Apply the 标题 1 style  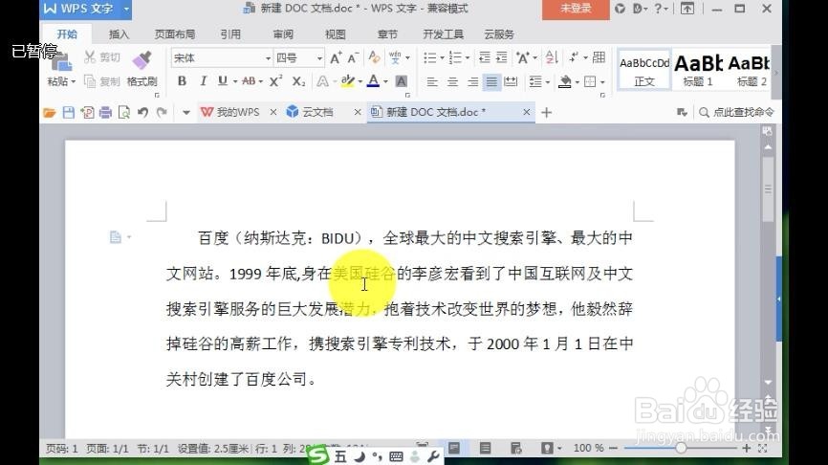pos(698,70)
